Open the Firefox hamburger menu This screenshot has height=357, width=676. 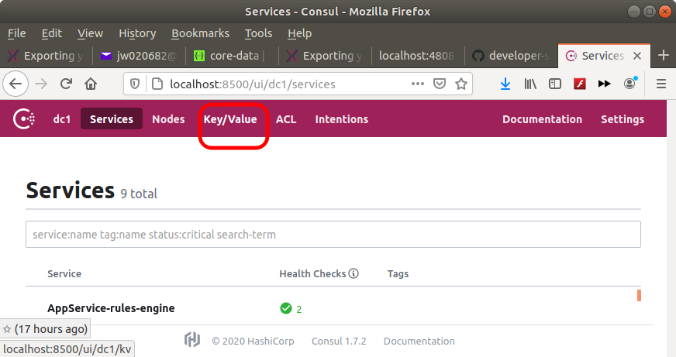coord(661,84)
